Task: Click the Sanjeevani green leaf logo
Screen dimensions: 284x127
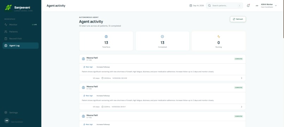Action: click(x=8, y=7)
